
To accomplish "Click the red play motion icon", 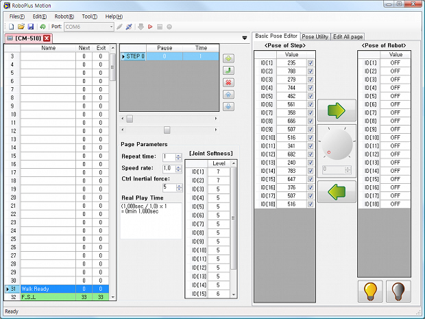I will 150,27.
